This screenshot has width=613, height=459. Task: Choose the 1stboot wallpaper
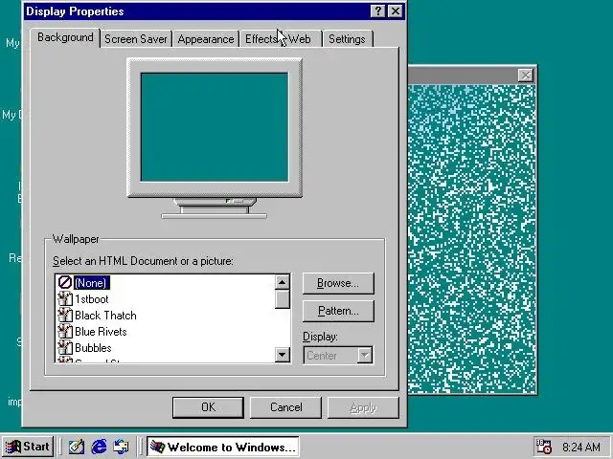[92, 299]
